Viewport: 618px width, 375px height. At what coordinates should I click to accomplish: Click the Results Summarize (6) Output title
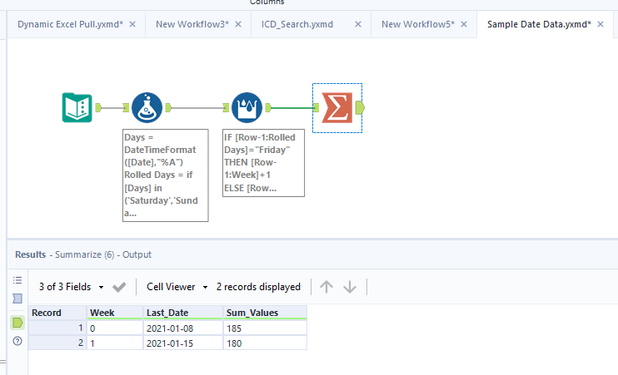click(x=83, y=254)
